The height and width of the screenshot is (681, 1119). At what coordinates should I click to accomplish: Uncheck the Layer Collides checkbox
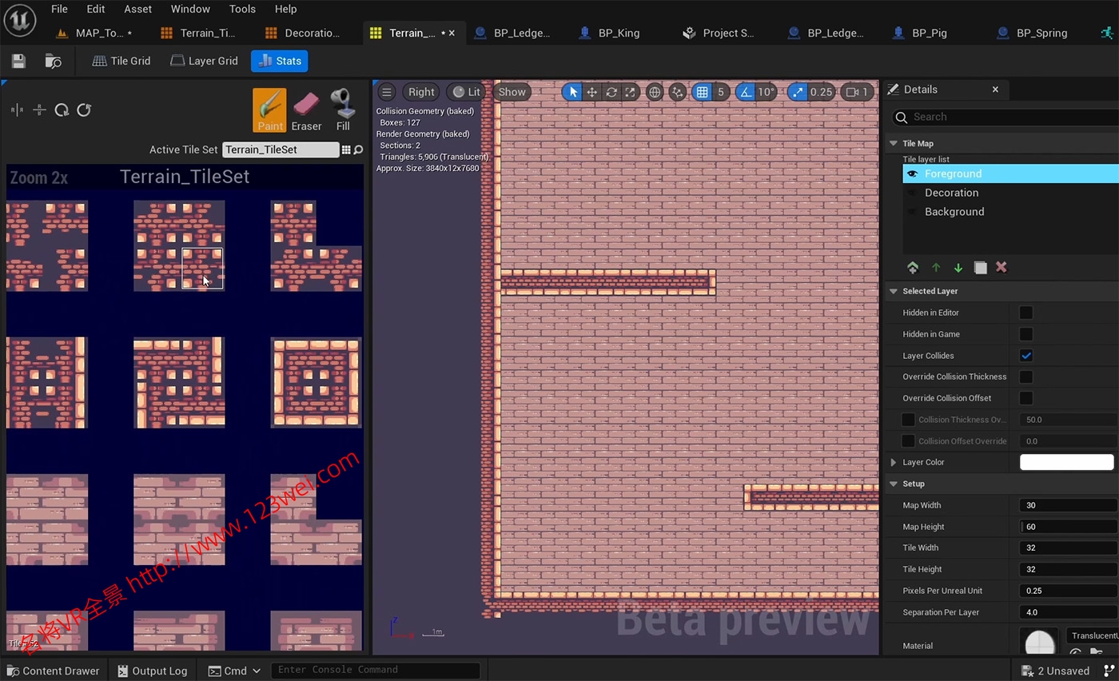pyautogui.click(x=1025, y=356)
